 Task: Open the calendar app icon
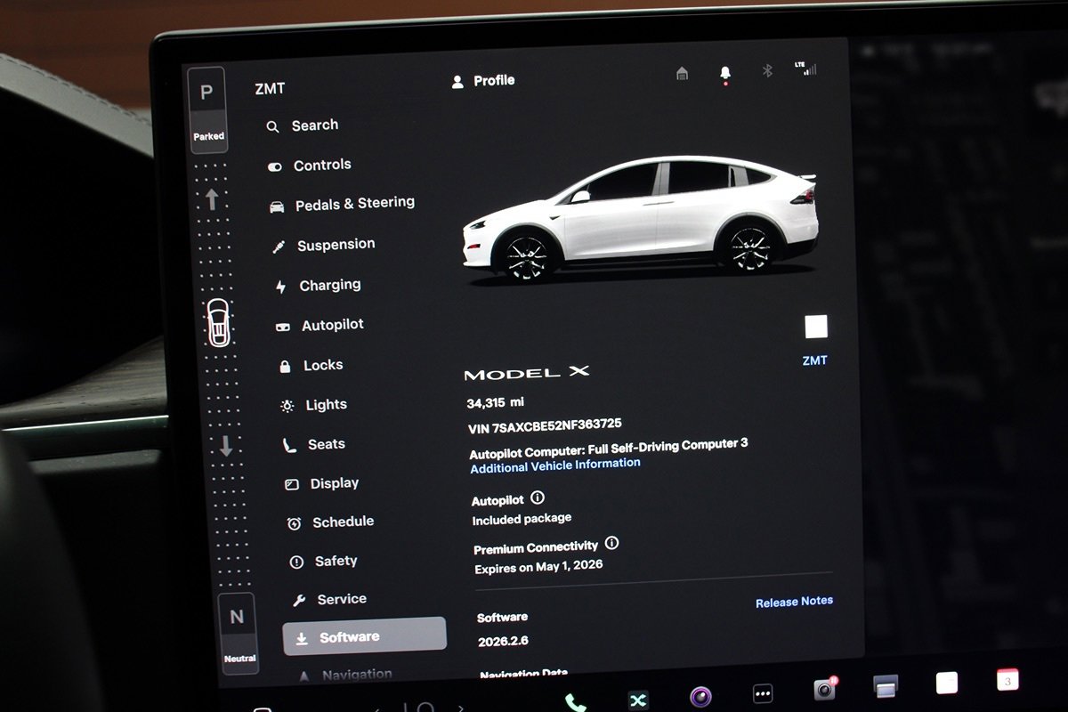[1007, 681]
